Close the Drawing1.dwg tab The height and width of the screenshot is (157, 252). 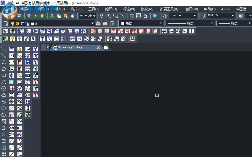pyautogui.click(x=98, y=48)
